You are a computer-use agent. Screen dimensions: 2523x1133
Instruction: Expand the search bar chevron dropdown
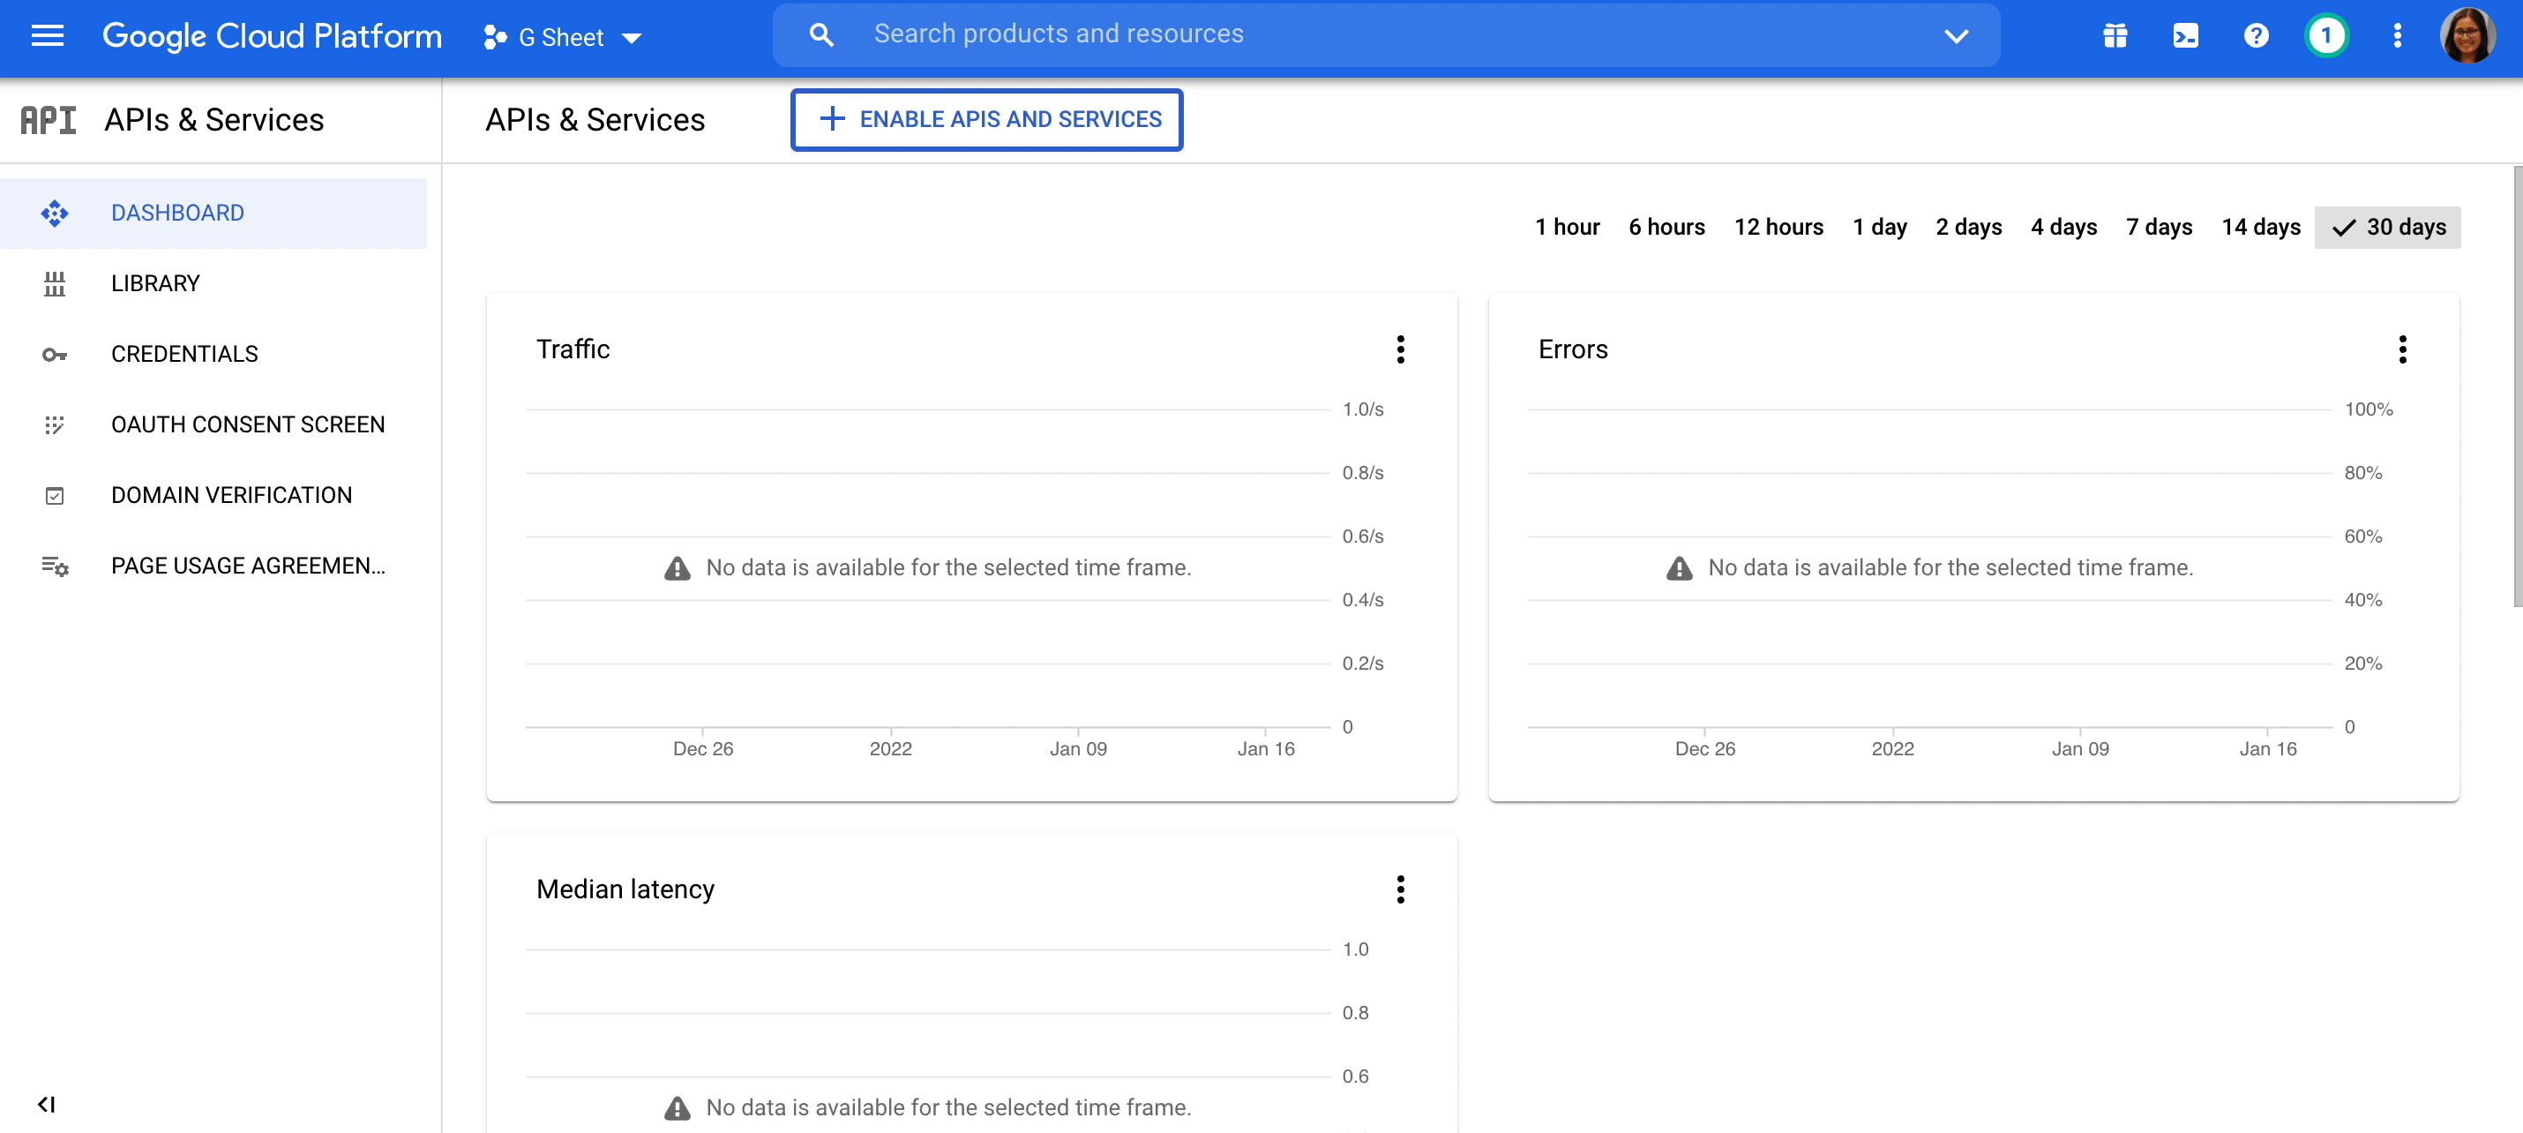(x=1956, y=36)
